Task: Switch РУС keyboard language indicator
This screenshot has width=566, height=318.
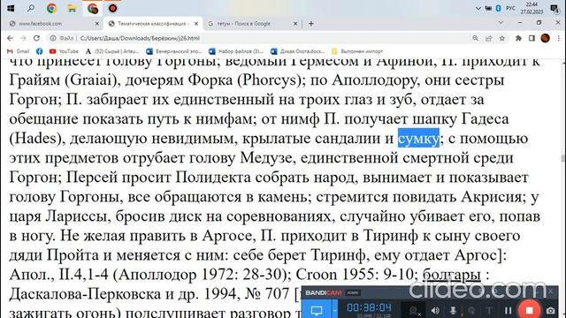Action: pyautogui.click(x=510, y=8)
